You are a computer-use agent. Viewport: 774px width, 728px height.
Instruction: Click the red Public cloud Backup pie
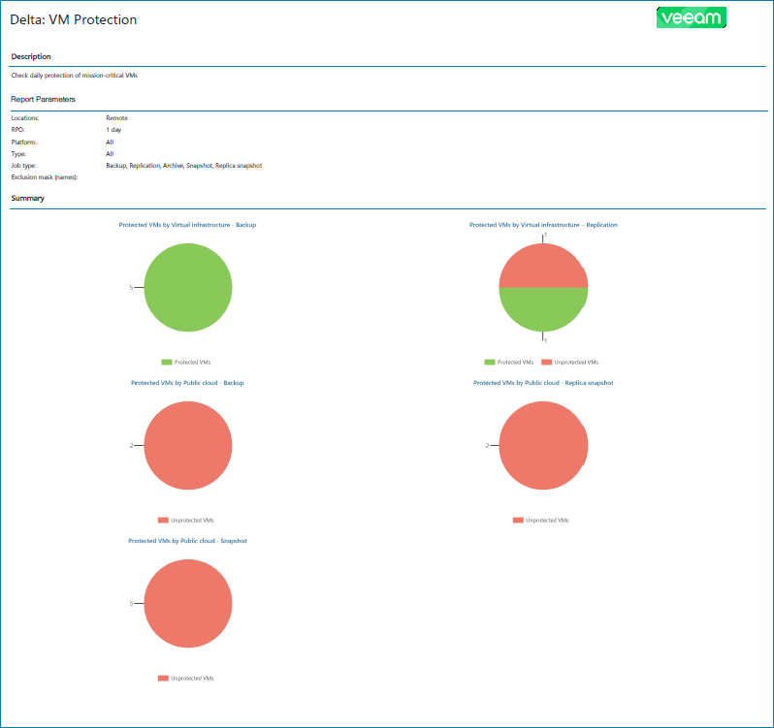188,445
